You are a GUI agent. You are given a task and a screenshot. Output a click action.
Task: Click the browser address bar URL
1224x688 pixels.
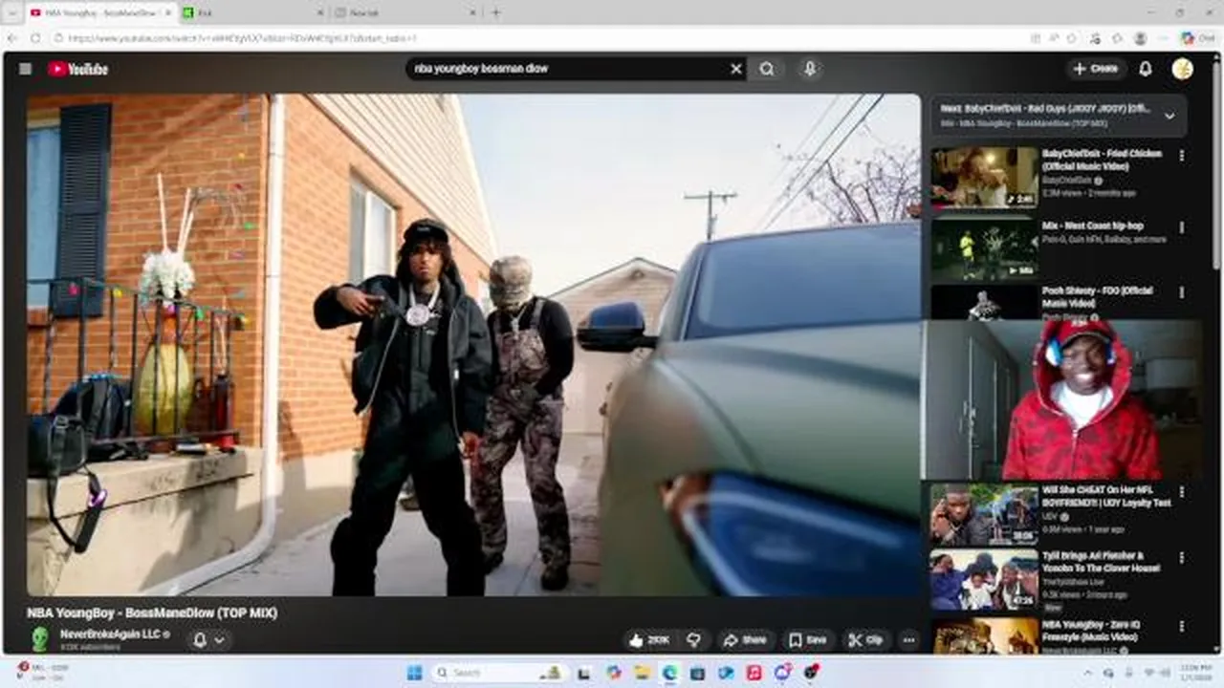[x=241, y=38]
